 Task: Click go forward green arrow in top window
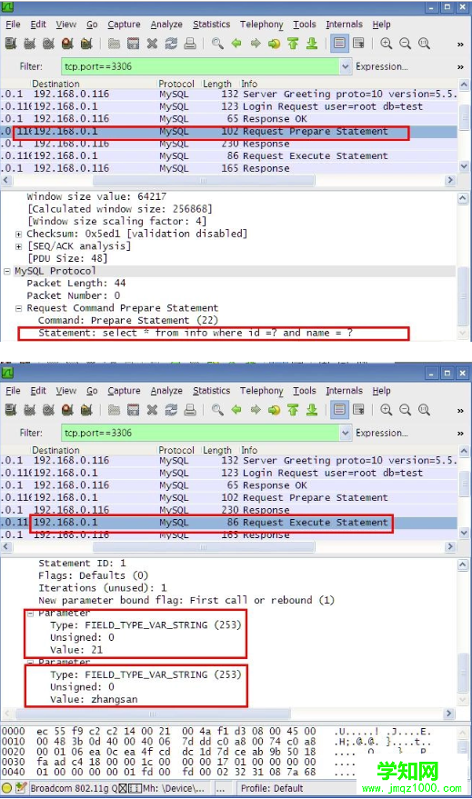[256, 44]
